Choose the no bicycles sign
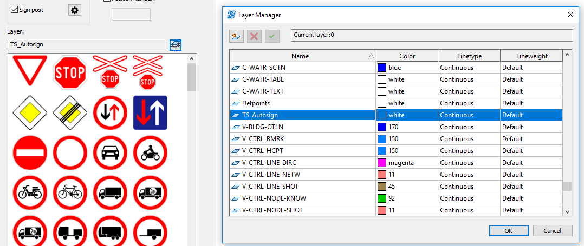Screen dimensions: 584x246 (70, 191)
